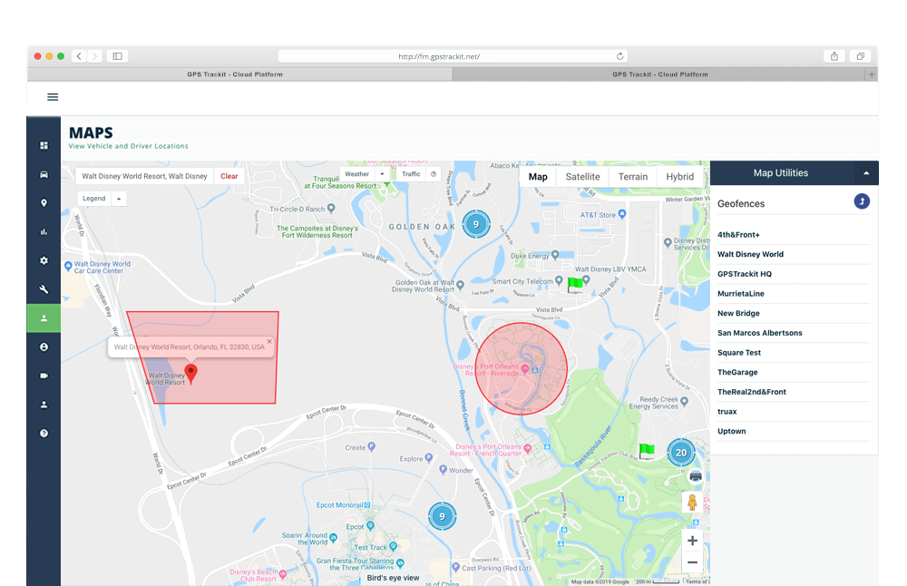Open the dashboard grid icon in sidebar
Image resolution: width=907 pixels, height=586 pixels.
44,145
